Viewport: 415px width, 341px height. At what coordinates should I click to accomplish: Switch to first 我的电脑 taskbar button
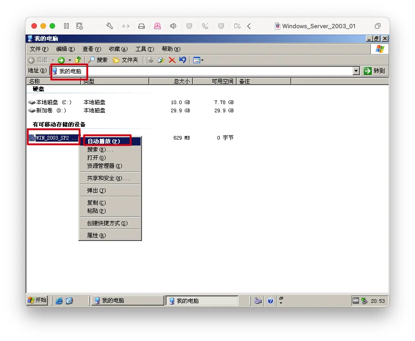tap(127, 301)
